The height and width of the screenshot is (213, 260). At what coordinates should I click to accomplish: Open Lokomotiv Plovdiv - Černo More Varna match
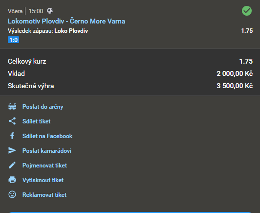click(66, 21)
